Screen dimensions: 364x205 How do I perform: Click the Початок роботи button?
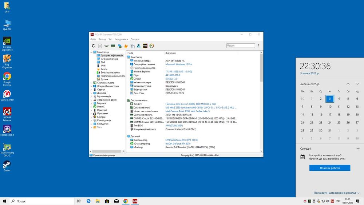pos(330,168)
